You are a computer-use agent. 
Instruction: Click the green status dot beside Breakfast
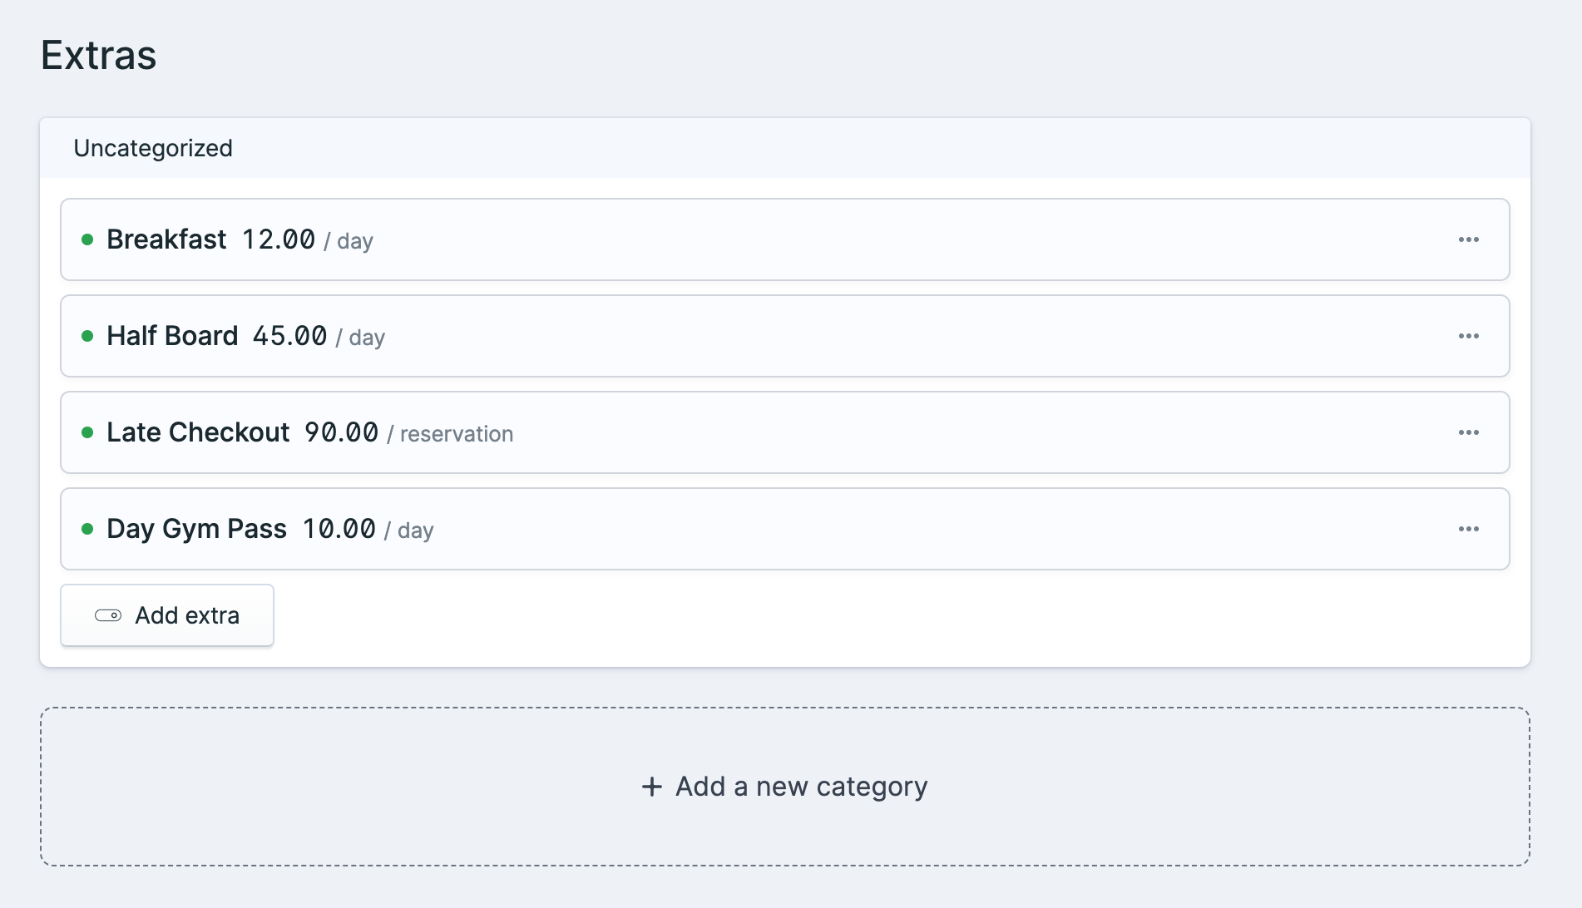pyautogui.click(x=89, y=239)
